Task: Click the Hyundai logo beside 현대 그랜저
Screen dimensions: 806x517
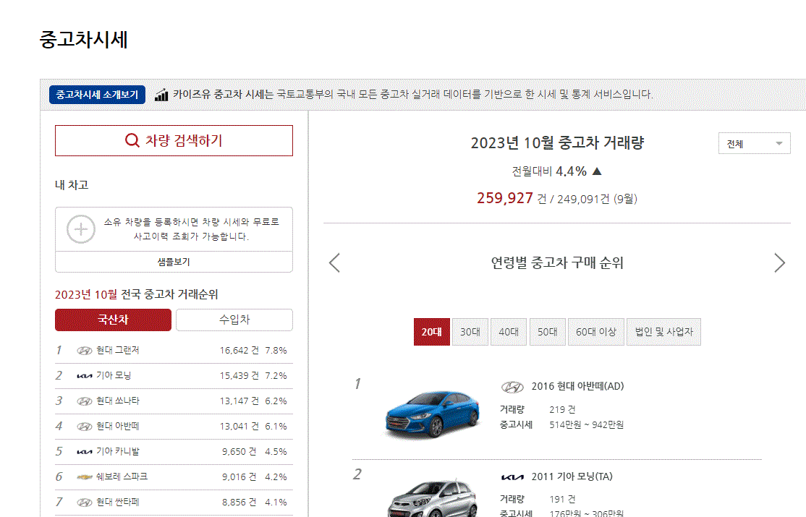Action: (x=85, y=351)
